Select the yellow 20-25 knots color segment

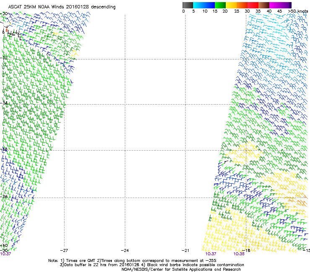[x=231, y=5]
